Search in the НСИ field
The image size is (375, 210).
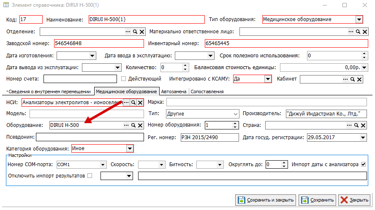pos(133,102)
